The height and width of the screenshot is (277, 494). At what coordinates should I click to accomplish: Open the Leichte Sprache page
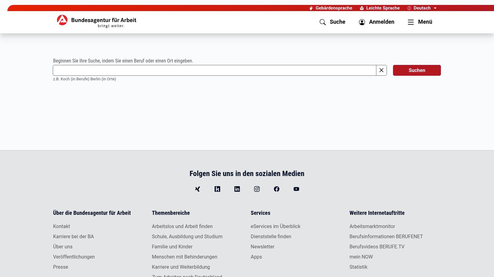[380, 8]
